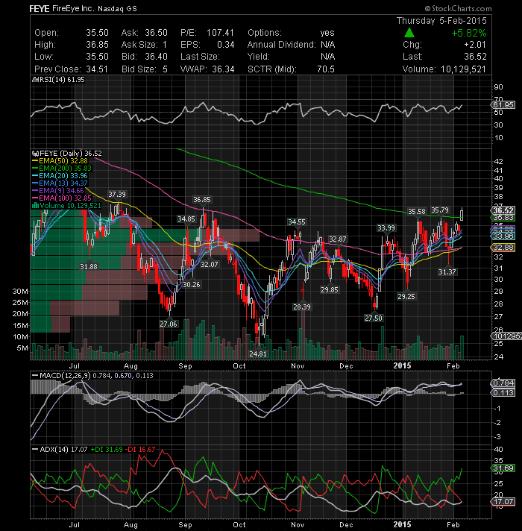Click the green EMA(200) legend swatch
Viewport: 522px width, 531px height.
pyautogui.click(x=35, y=169)
